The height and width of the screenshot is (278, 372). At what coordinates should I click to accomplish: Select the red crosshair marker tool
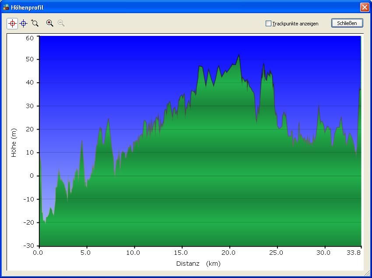[12, 24]
